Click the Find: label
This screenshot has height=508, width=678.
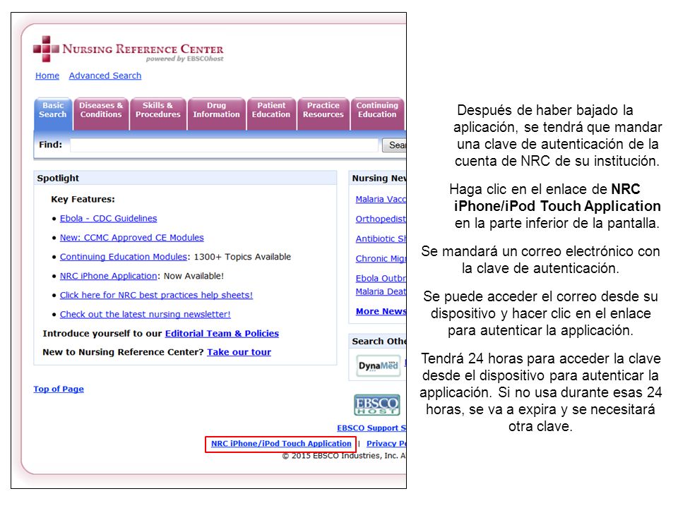pyautogui.click(x=50, y=145)
